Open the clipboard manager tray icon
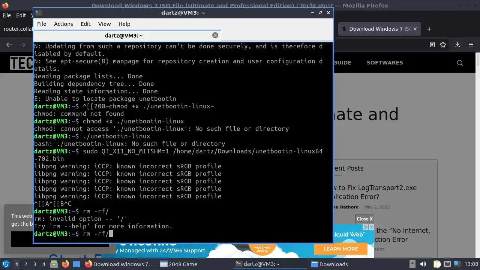 [x=437, y=264]
